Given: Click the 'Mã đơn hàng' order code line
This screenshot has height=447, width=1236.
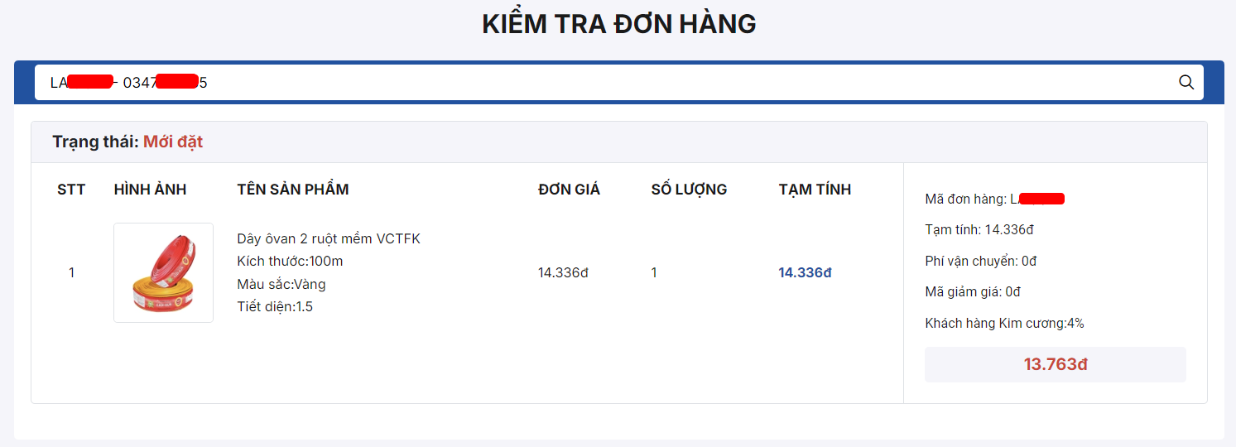Looking at the screenshot, I should point(994,199).
